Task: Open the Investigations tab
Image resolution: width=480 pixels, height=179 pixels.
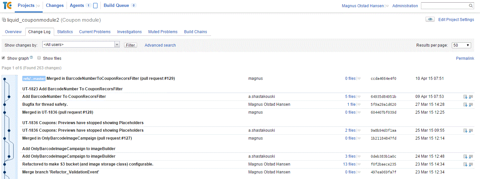Action: point(129,32)
